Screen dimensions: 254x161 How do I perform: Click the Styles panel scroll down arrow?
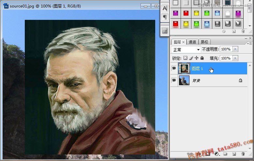coord(250,26)
